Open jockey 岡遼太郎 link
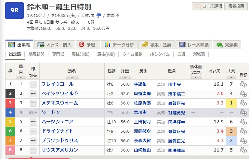The height and width of the screenshot is (159, 249). click(x=142, y=94)
